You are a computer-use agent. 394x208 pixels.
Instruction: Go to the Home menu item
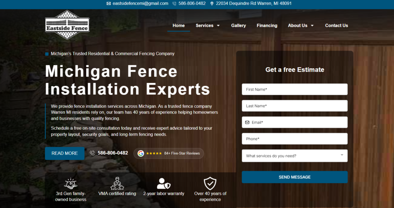(x=179, y=26)
